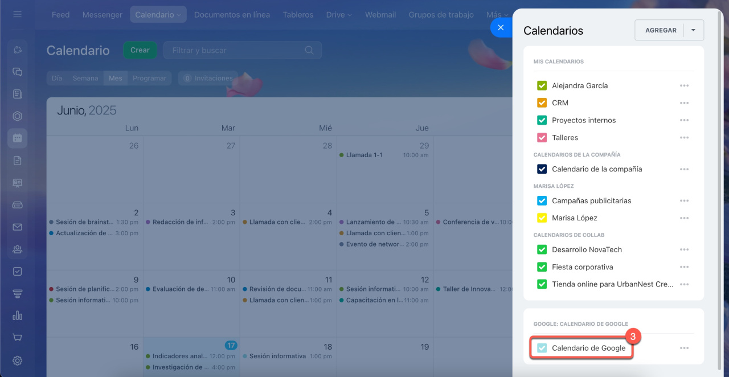Open the settings gear icon in sidebar

point(17,360)
